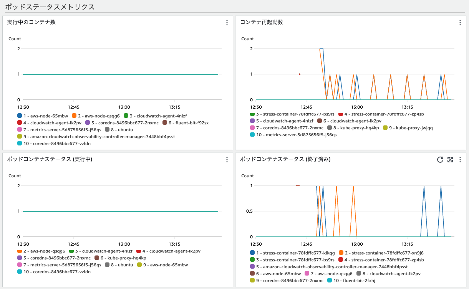
Task: Toggle metrics-server legend entry in 実行中のコンテナ数
Action: click(x=60, y=130)
